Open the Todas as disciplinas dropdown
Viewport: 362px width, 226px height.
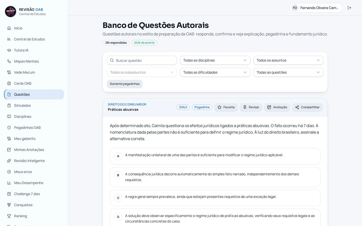pos(215,60)
